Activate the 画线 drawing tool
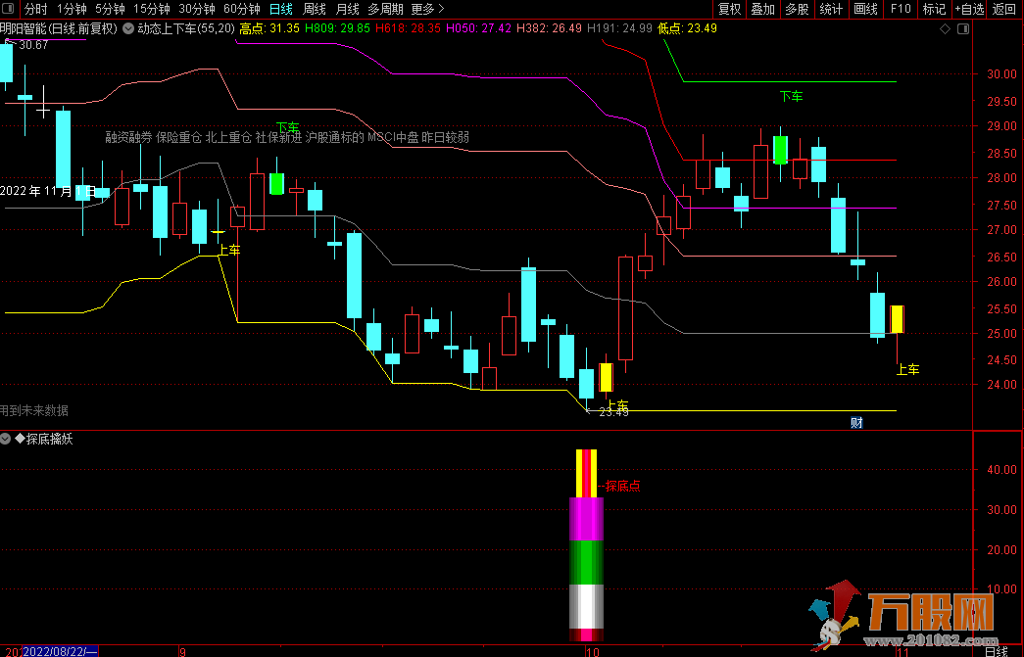Image resolution: width=1024 pixels, height=657 pixels. [866, 9]
